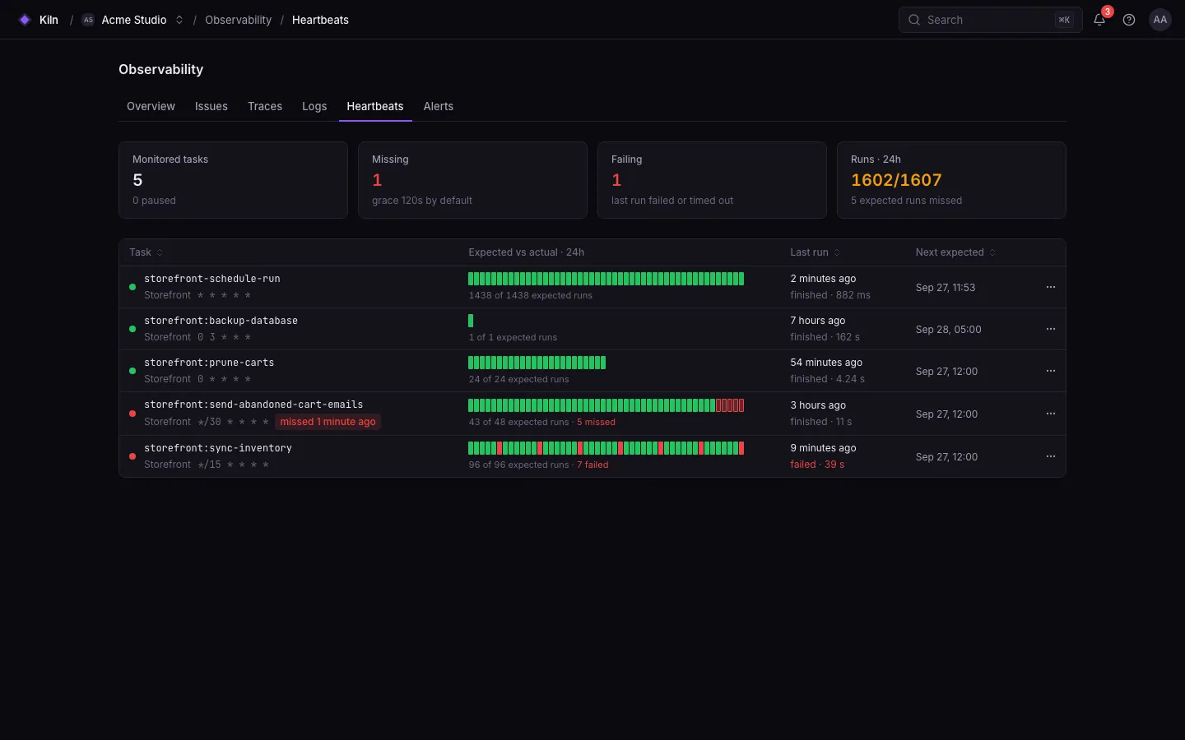Open actions menu for storefront:backup-database
Image resolution: width=1185 pixels, height=740 pixels.
point(1051,329)
